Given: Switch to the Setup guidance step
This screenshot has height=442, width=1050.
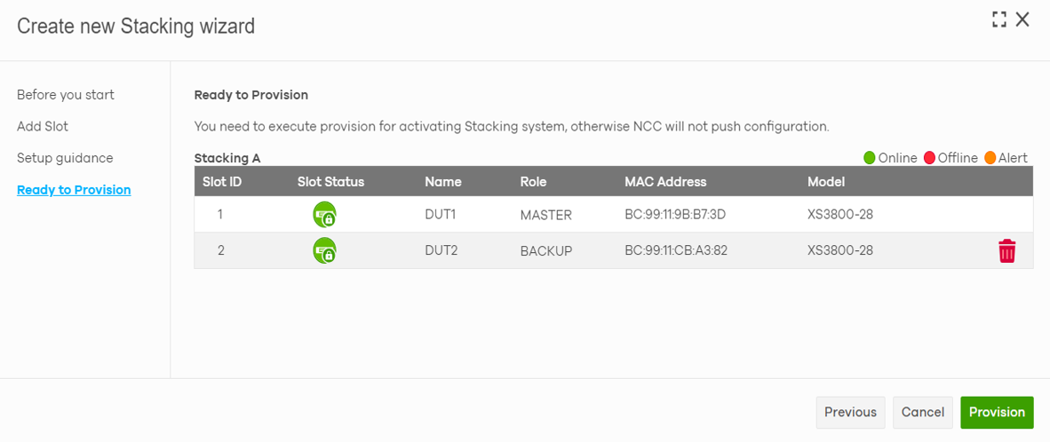Looking at the screenshot, I should click(65, 158).
